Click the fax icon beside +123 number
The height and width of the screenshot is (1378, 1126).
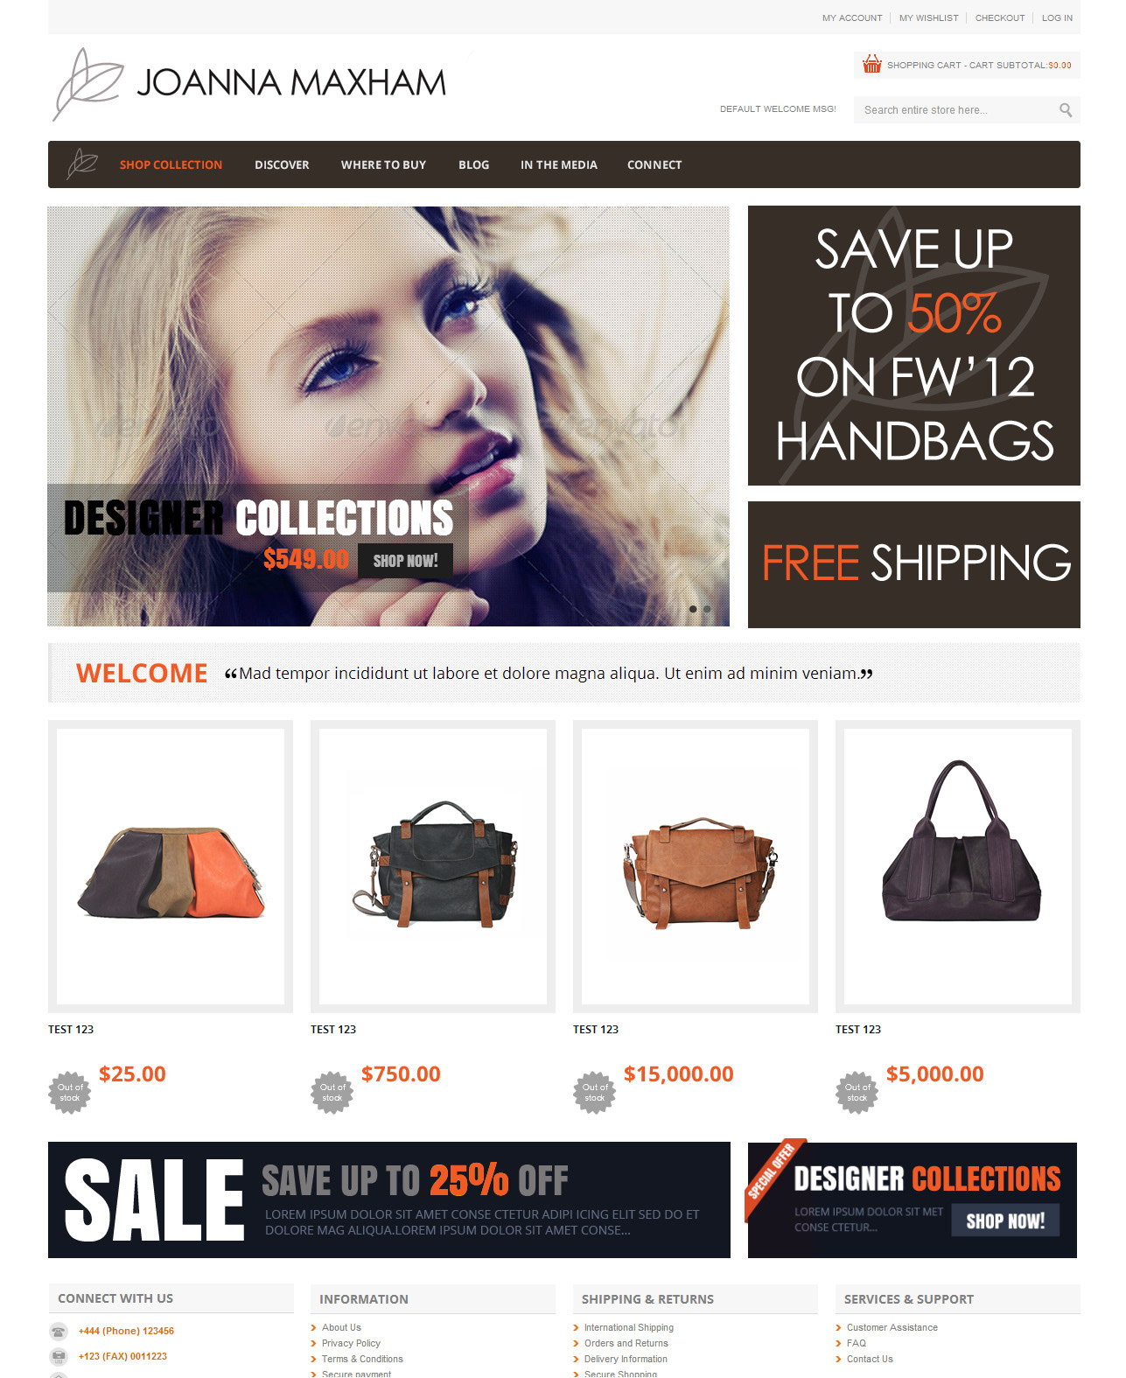coord(59,1356)
